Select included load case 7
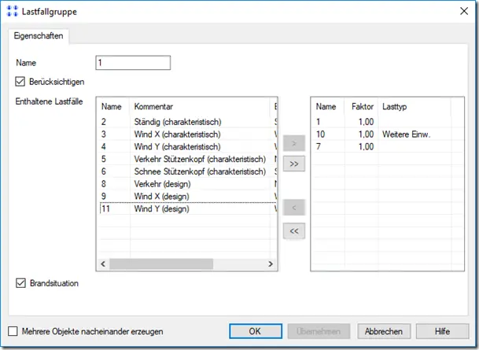The width and height of the screenshot is (479, 350). (x=387, y=146)
